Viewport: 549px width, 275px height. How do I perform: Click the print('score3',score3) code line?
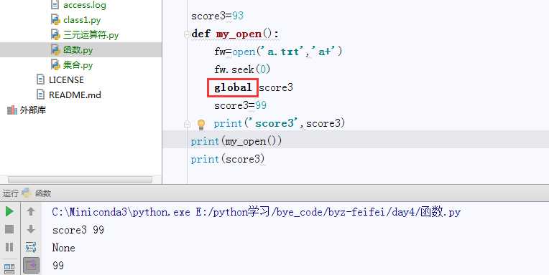tap(280, 123)
